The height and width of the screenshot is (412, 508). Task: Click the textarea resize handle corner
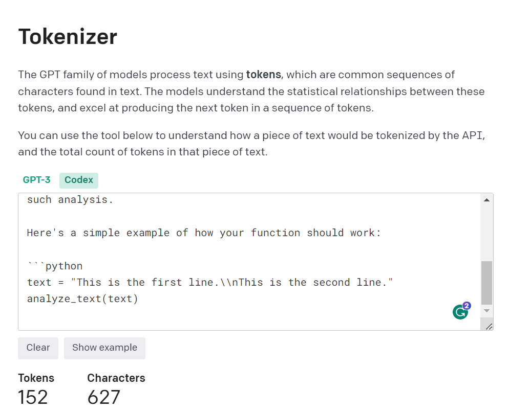(x=489, y=327)
